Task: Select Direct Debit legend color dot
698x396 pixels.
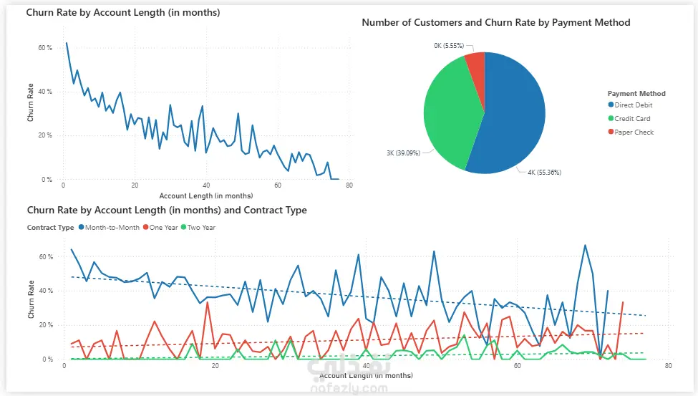Action: (x=611, y=105)
